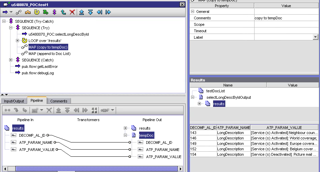Move pipeline variable right
320x172 pixels.
click(85, 110)
